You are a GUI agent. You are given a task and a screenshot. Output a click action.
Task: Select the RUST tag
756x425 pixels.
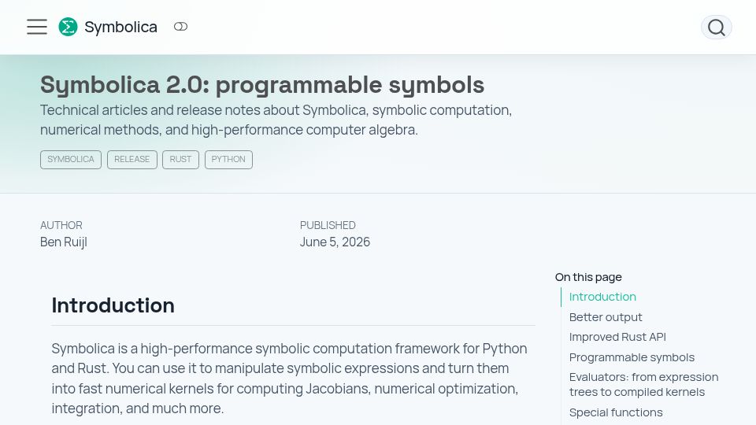pos(181,160)
